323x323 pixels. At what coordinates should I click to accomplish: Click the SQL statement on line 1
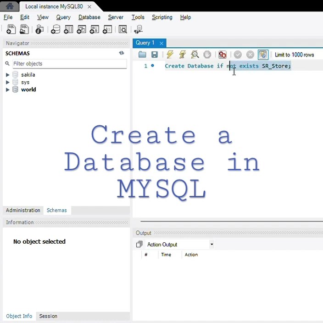tap(228, 66)
